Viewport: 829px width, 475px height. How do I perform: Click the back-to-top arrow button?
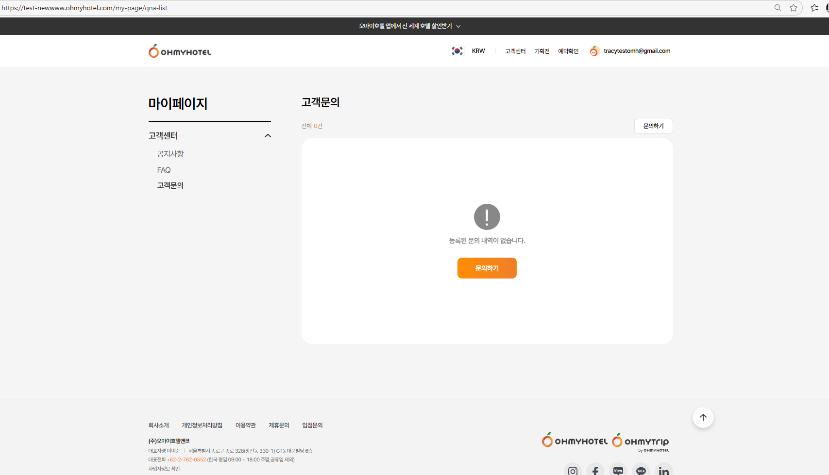[x=703, y=417]
